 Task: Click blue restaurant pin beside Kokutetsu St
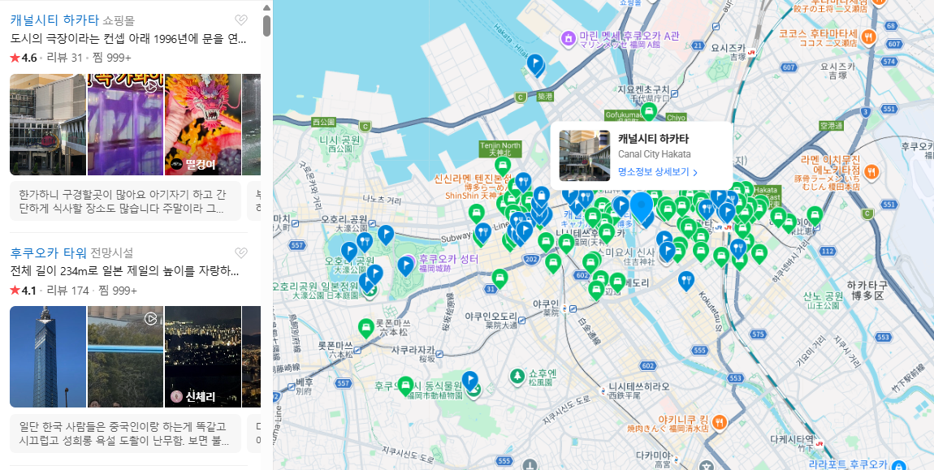[x=686, y=280]
